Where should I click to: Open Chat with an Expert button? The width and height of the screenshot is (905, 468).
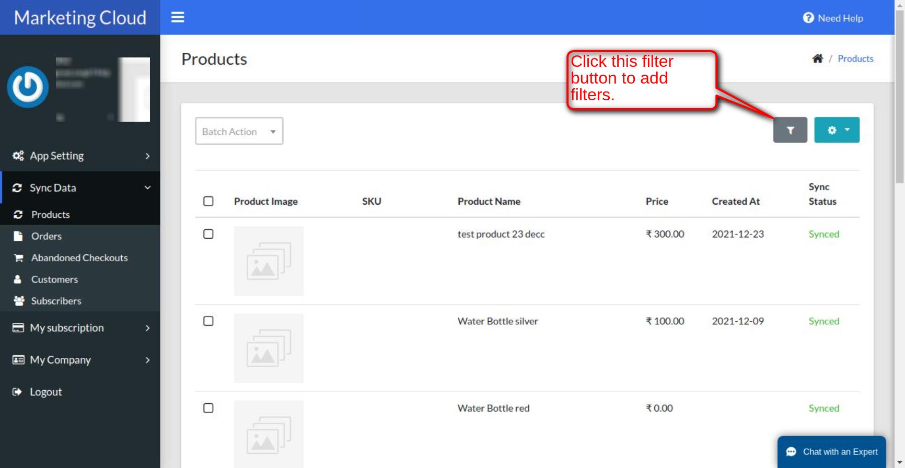click(832, 452)
